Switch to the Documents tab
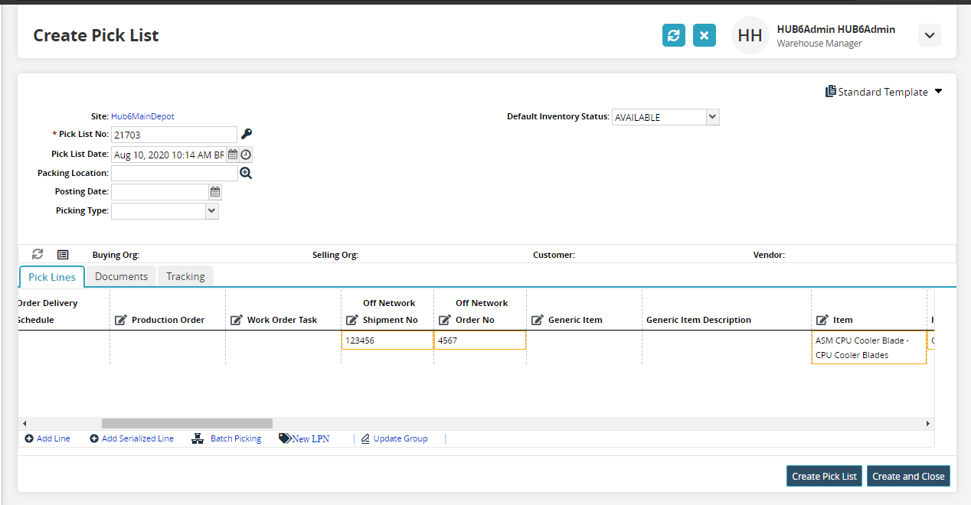The height and width of the screenshot is (505, 971). (x=121, y=276)
